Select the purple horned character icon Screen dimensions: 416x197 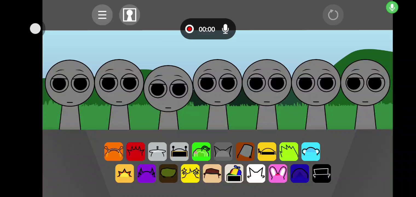[146, 173]
